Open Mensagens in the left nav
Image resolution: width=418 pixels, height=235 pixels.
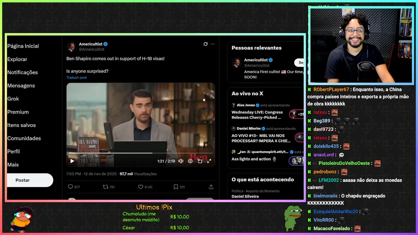pos(21,86)
